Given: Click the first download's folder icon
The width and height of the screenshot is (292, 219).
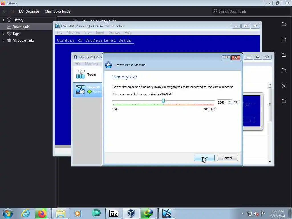Looking at the screenshot, I should 284,24.
